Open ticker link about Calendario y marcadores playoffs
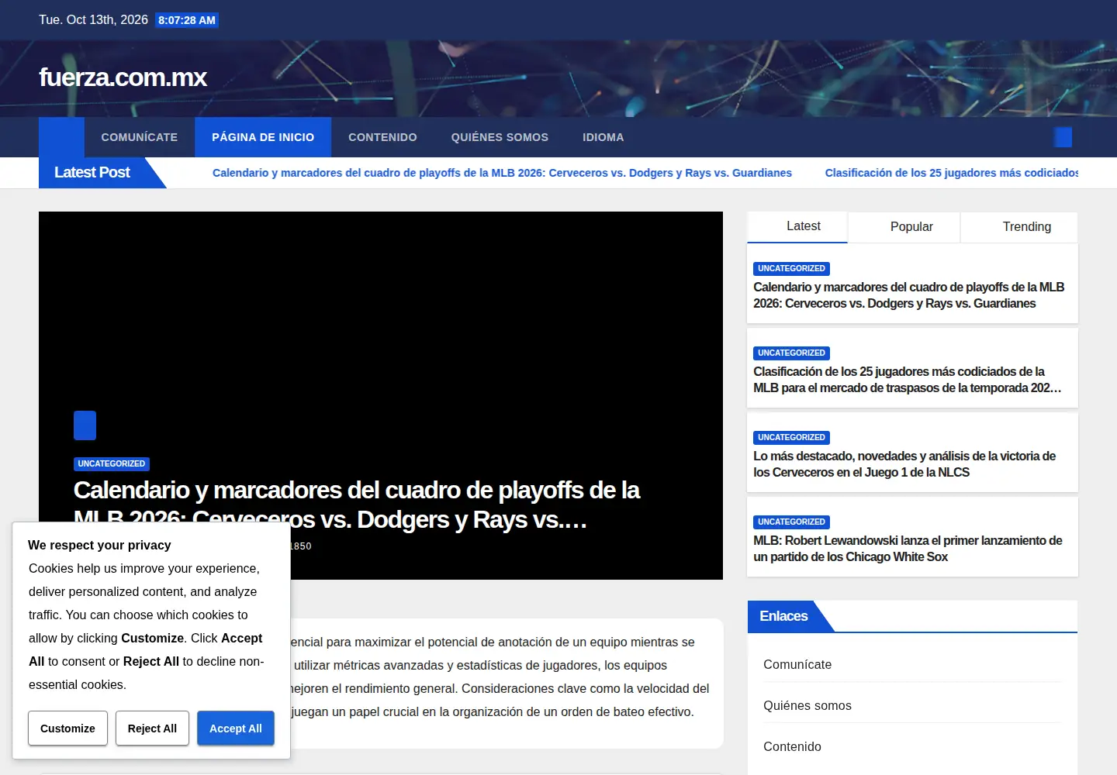 [x=502, y=173]
